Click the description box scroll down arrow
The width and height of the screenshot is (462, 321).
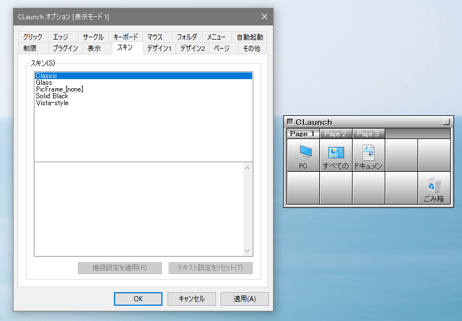(x=247, y=251)
